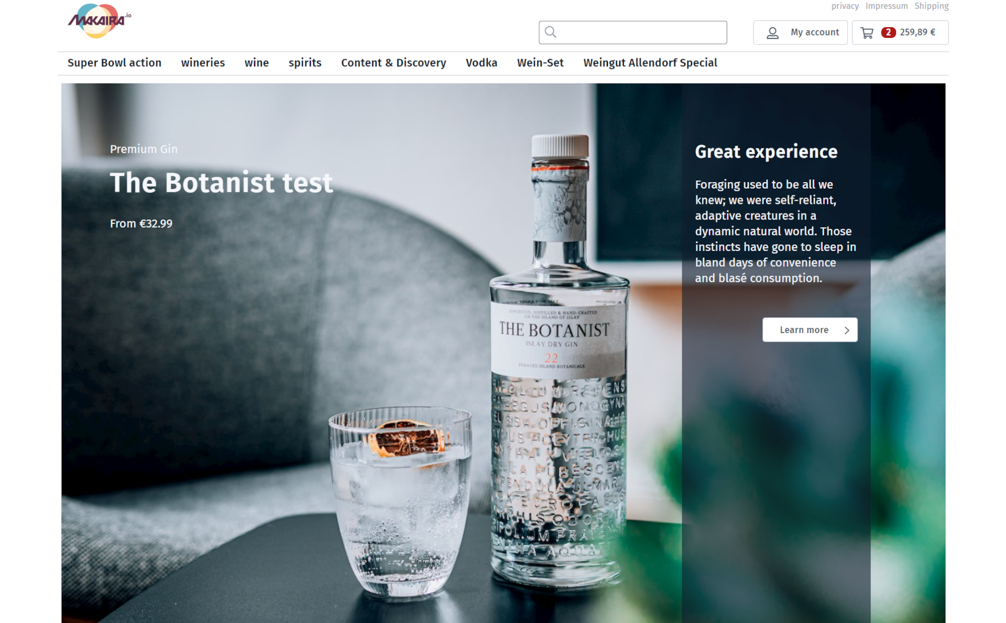
Task: Open the spirits category
Action: click(305, 63)
